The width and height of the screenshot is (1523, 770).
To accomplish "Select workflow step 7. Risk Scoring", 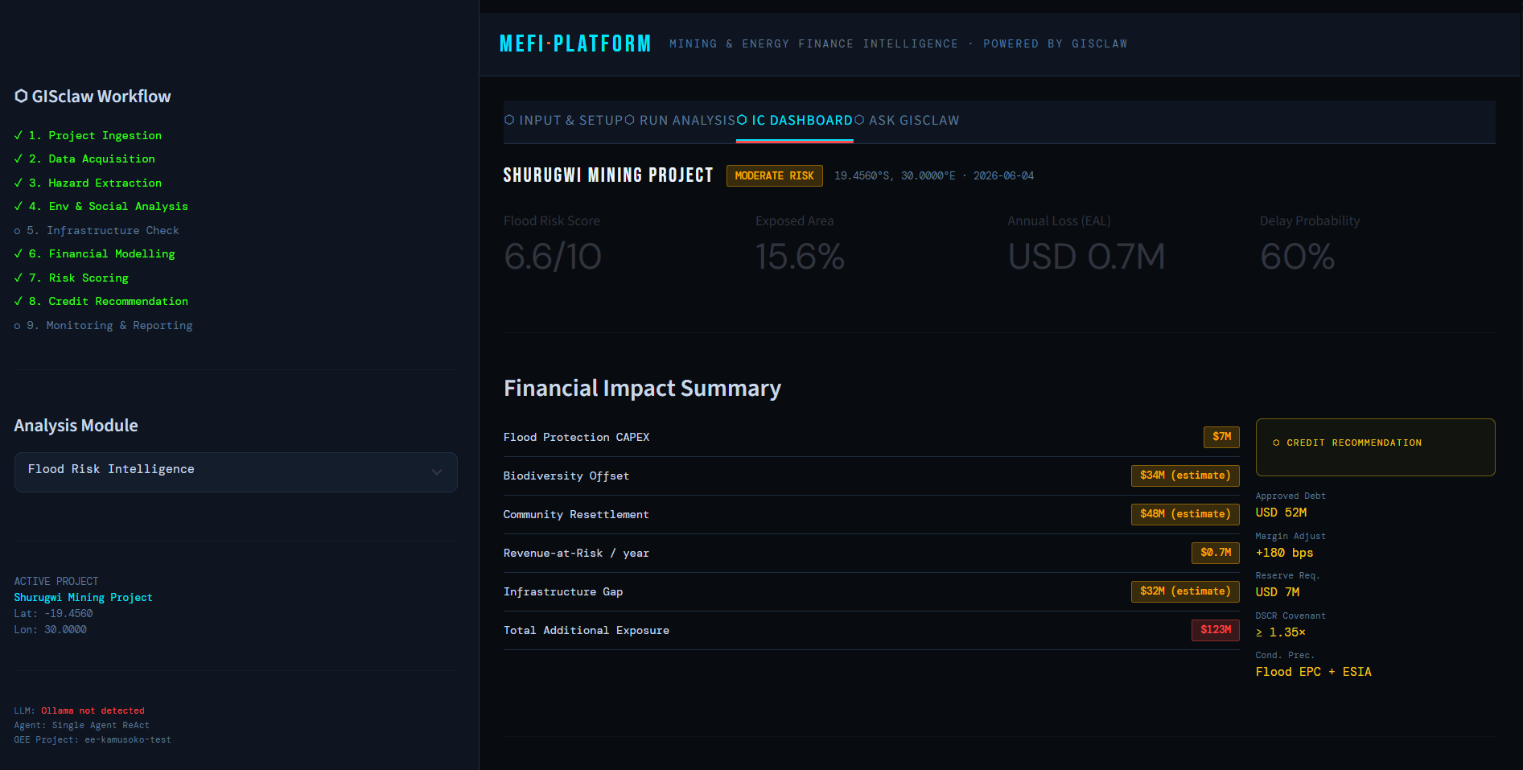I will click(x=71, y=278).
